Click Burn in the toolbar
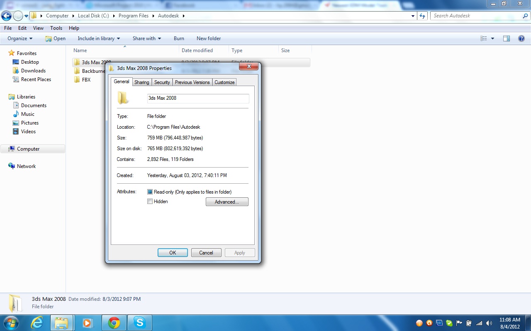 tap(179, 38)
